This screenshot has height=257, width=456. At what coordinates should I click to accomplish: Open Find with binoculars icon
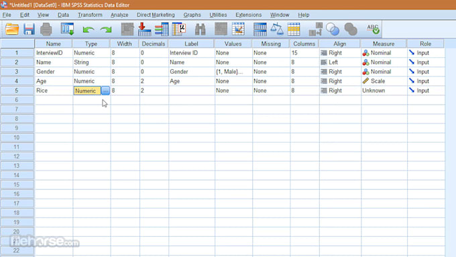tap(200, 30)
